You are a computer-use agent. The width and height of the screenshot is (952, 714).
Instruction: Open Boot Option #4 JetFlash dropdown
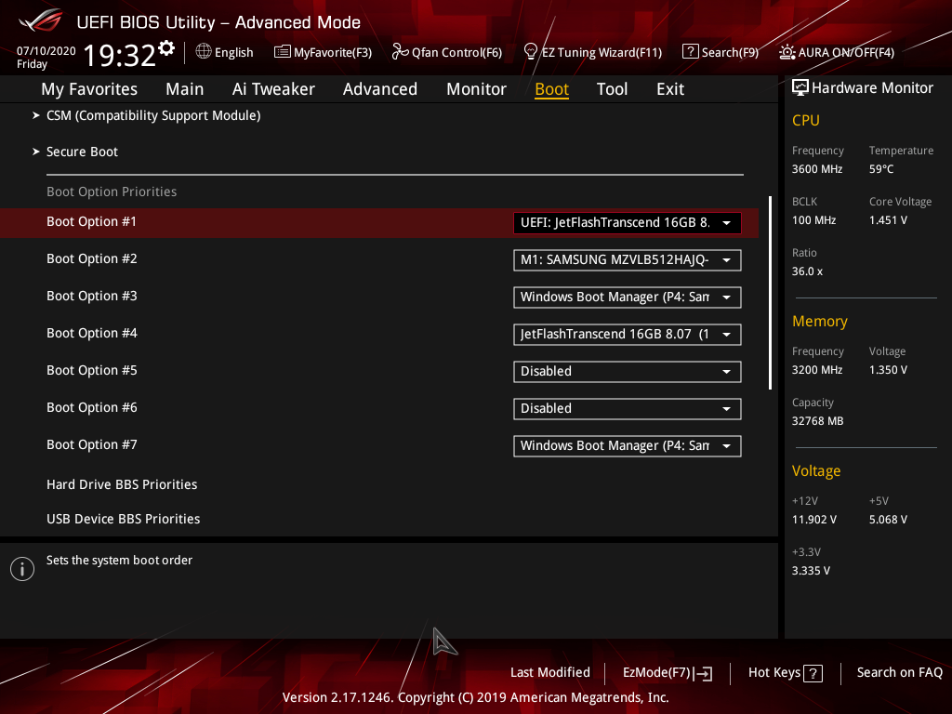[x=628, y=334]
